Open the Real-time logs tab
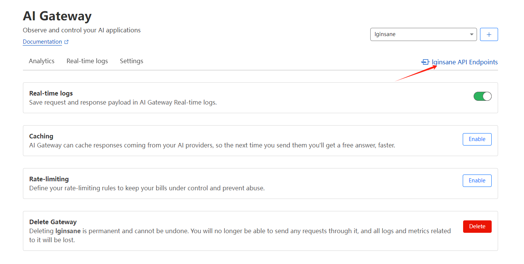524x264 pixels. pos(87,61)
